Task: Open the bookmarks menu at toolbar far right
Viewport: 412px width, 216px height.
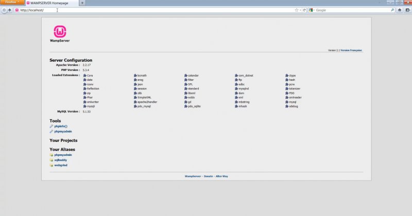Action: [407, 10]
